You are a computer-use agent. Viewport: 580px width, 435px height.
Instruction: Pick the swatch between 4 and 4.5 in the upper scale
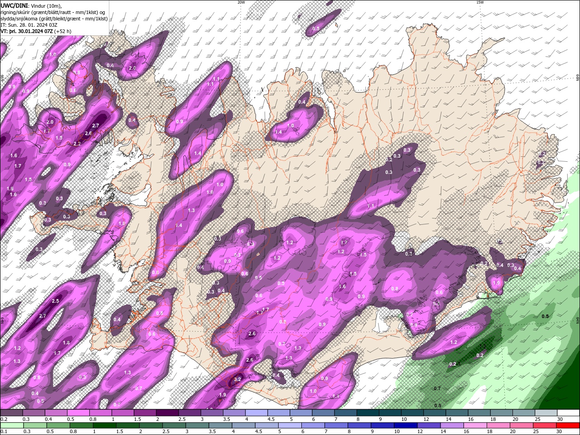coord(256,413)
